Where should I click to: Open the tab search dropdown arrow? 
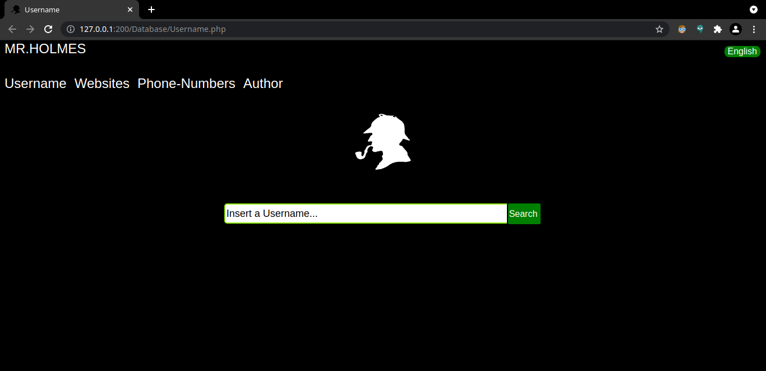754,10
